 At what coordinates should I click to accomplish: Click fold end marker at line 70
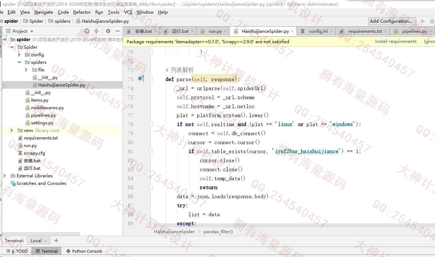150,52
